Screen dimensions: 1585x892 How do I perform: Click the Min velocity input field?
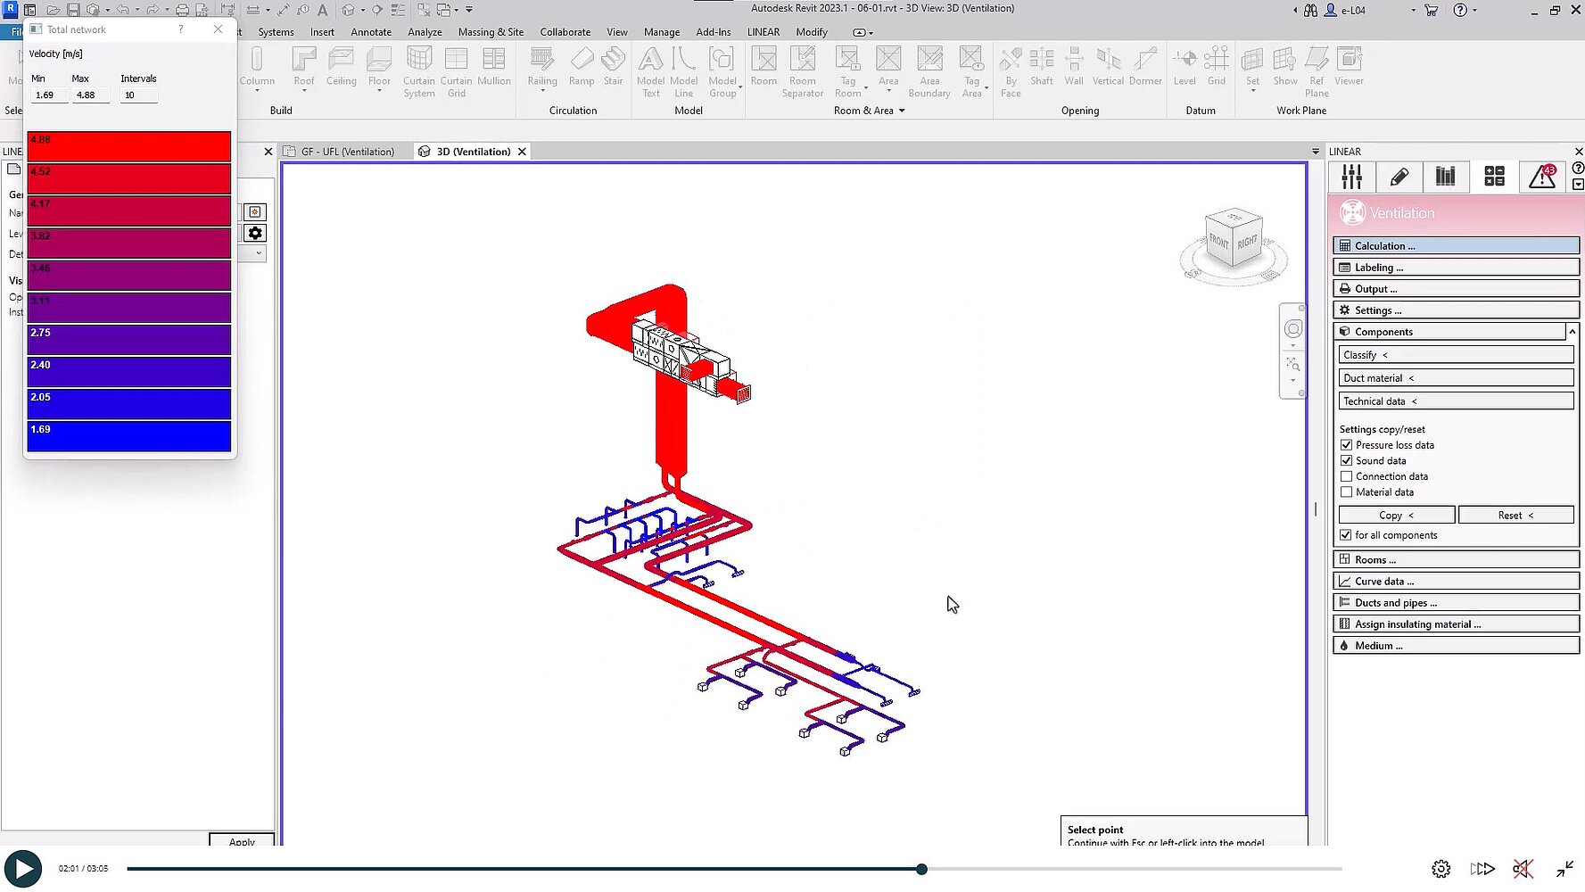coord(49,95)
